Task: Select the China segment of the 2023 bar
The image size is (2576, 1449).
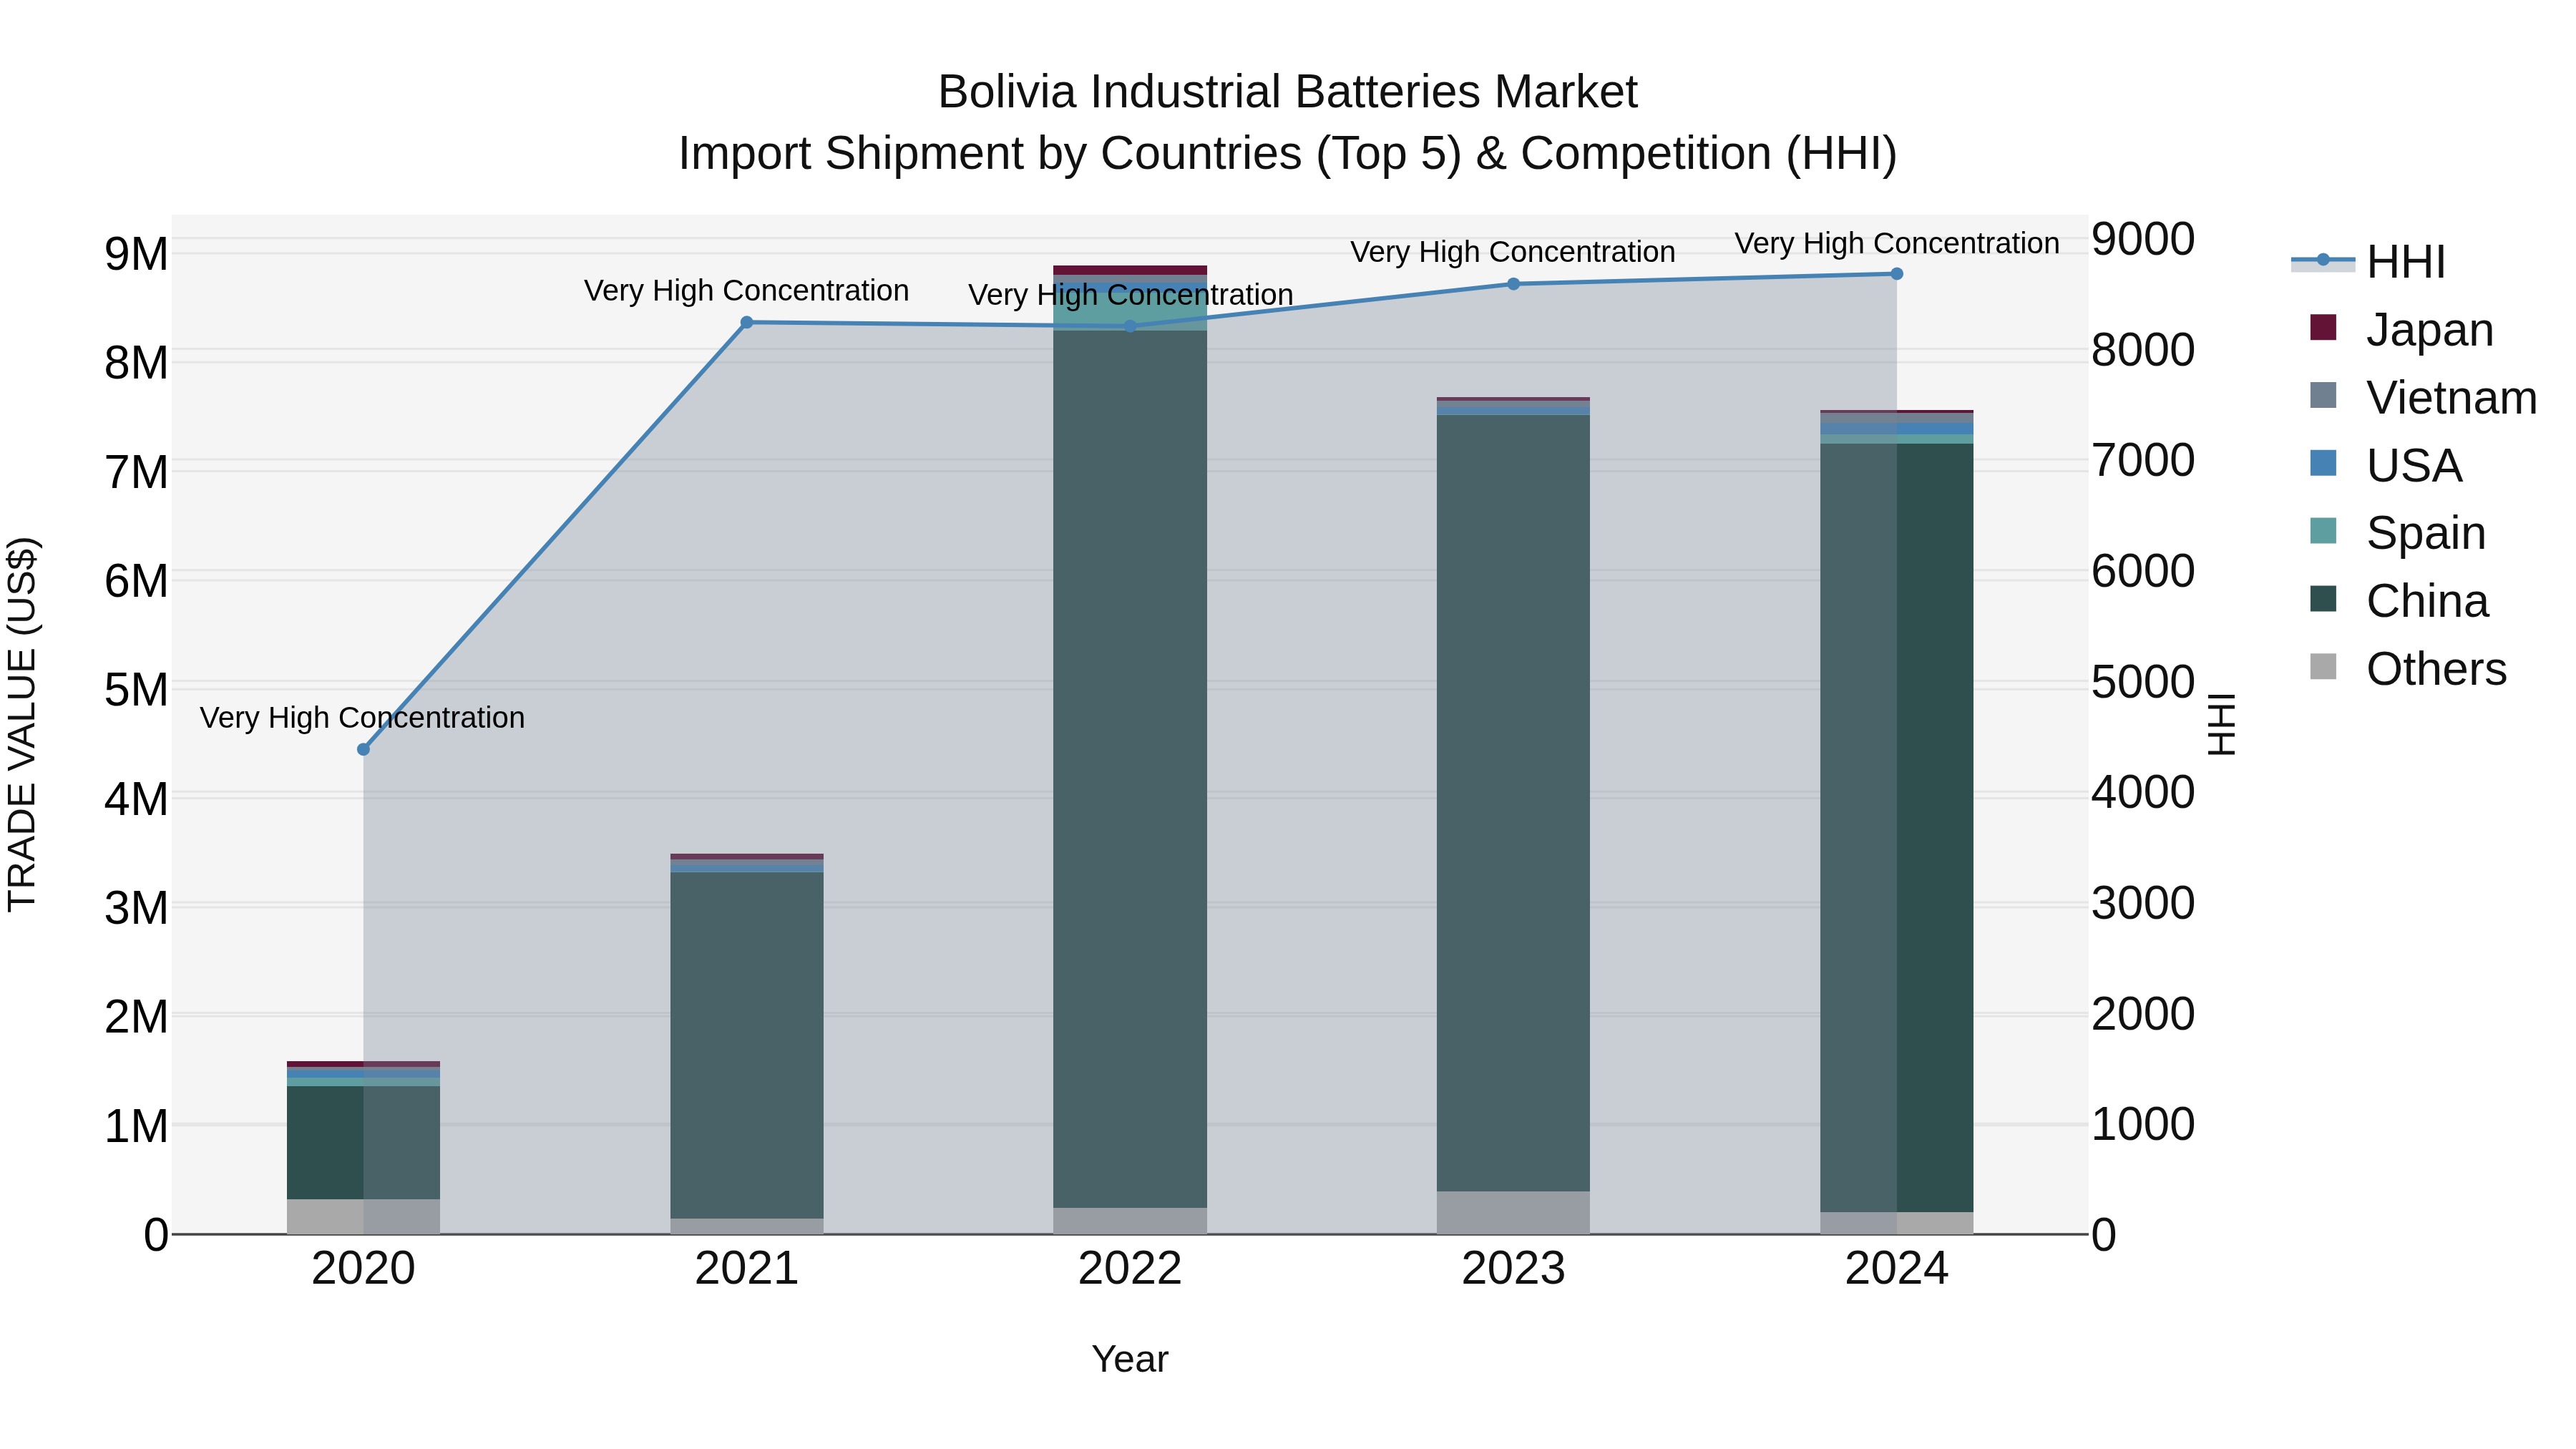Action: [1513, 803]
